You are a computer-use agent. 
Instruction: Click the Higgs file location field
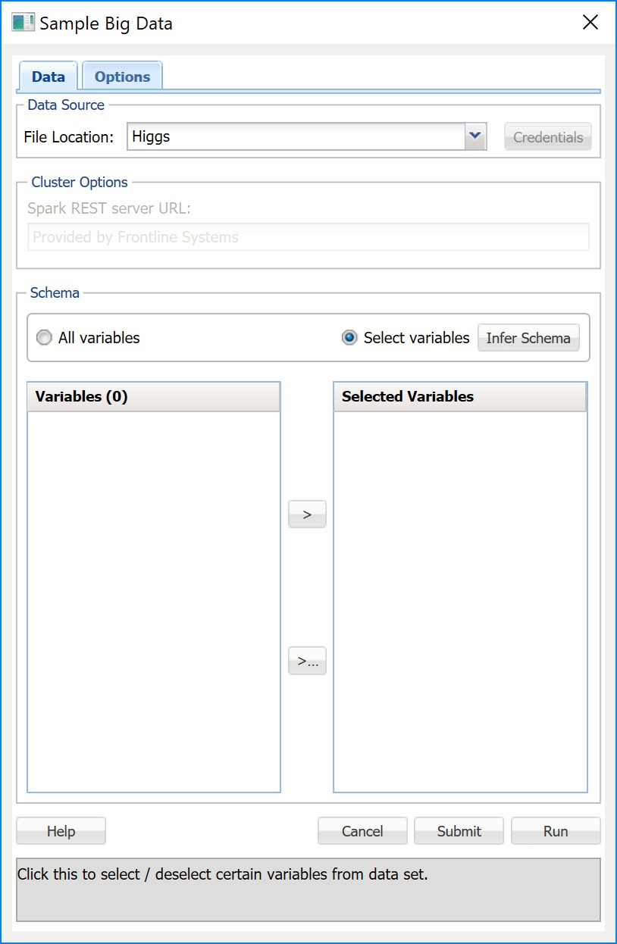[x=296, y=137]
